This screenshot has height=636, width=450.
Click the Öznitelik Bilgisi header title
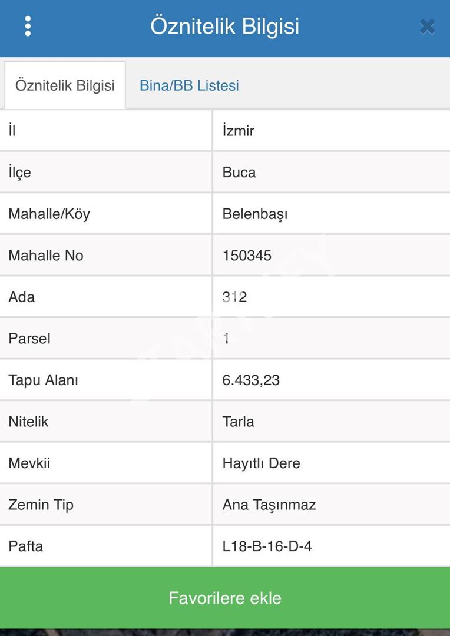pos(224,26)
